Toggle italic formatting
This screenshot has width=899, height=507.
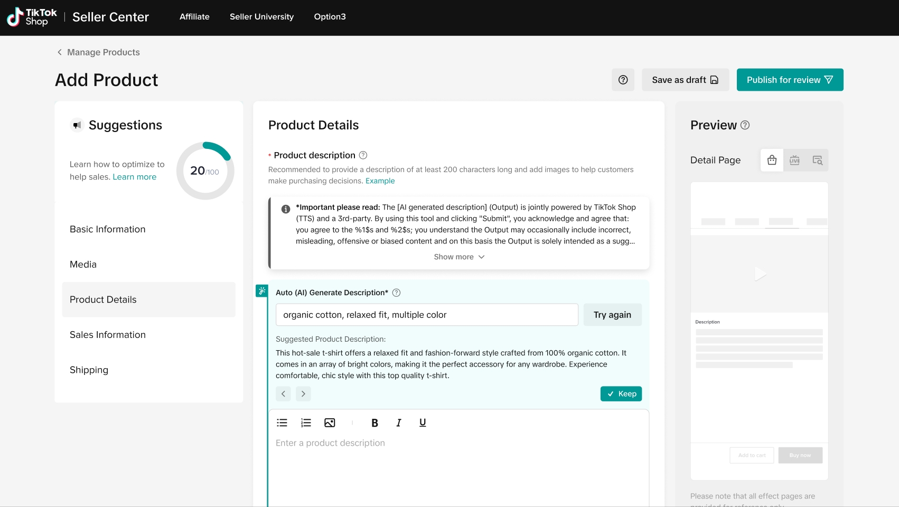pos(399,422)
